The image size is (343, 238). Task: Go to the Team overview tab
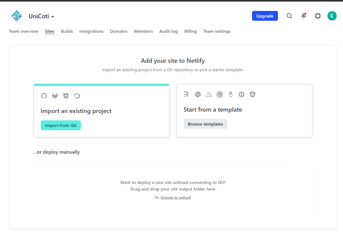[x=24, y=31]
